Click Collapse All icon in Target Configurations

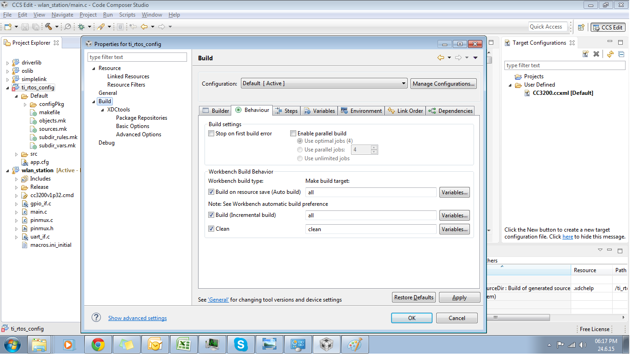[x=621, y=54]
